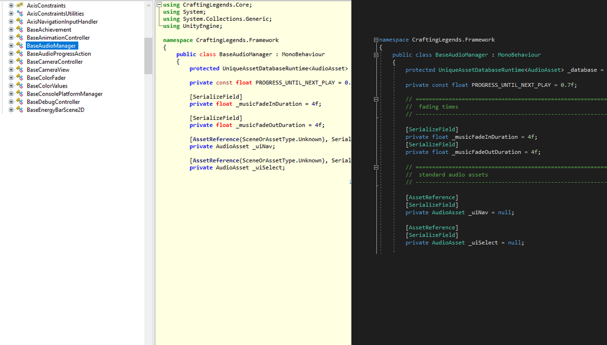Collapse the 'fading times' comment block
The height and width of the screenshot is (345, 607).
coord(375,99)
